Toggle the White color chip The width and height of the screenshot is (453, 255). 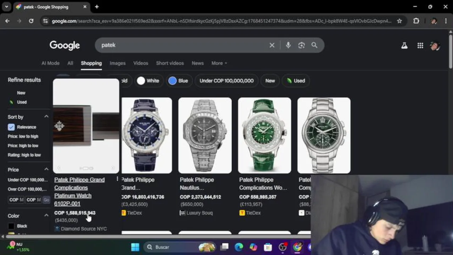(x=148, y=81)
